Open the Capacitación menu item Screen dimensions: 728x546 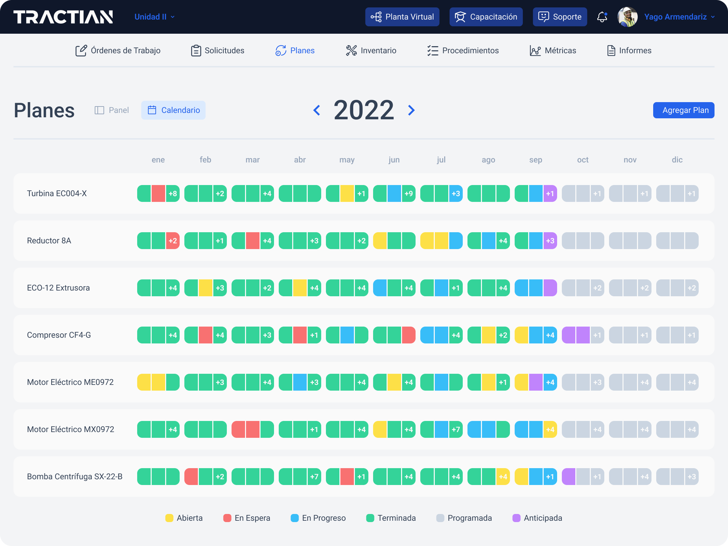pyautogui.click(x=486, y=17)
